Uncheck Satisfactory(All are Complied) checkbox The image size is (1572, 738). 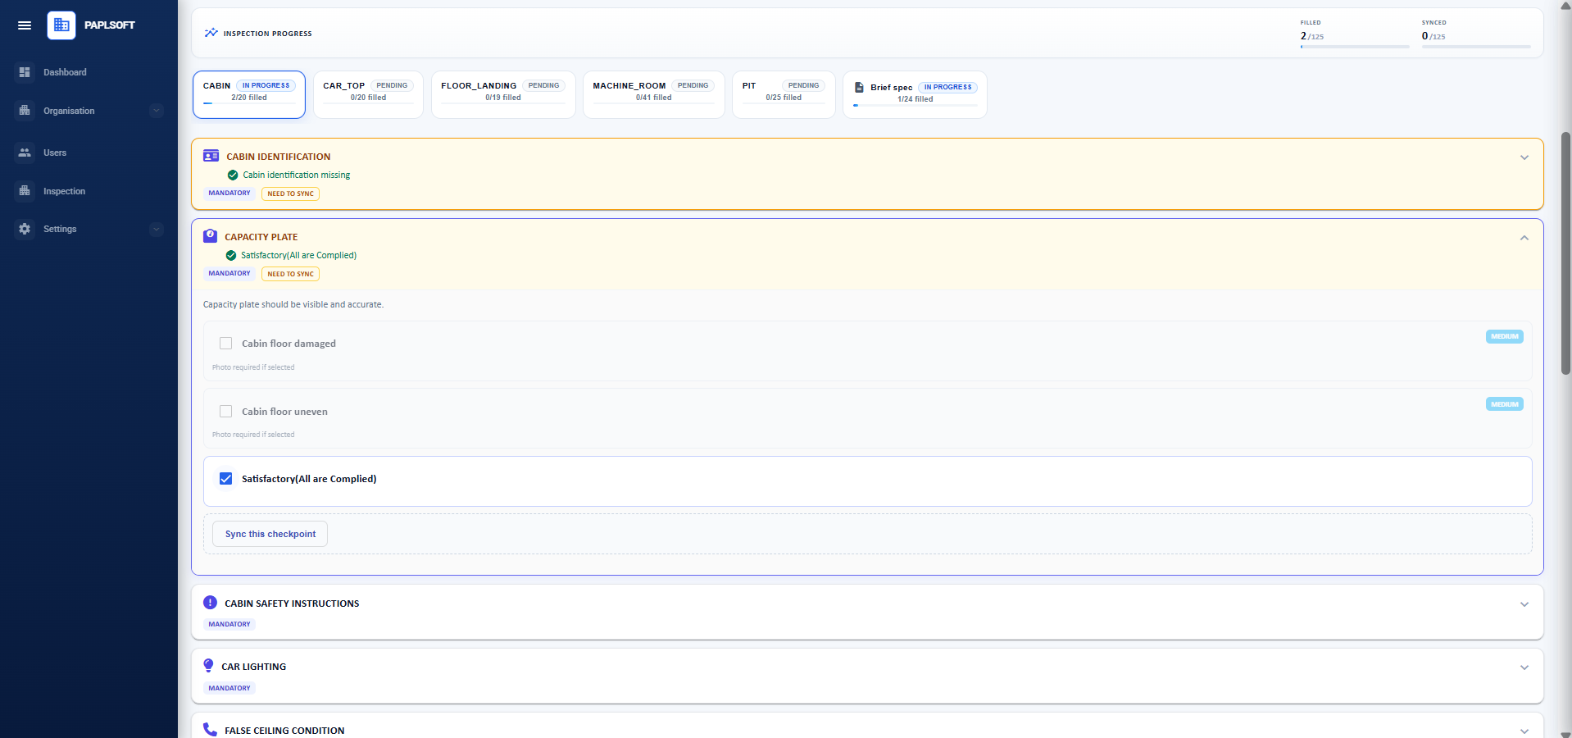click(226, 479)
